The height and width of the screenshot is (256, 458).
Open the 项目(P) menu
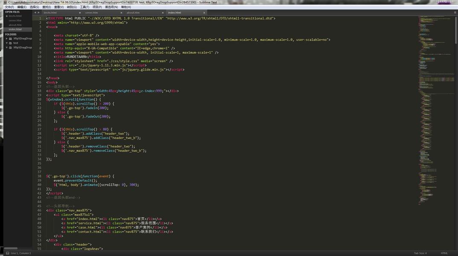coord(97,7)
